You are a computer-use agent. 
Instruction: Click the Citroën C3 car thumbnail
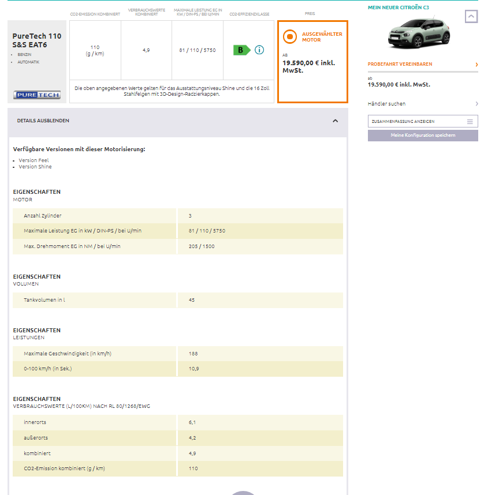[x=419, y=33]
